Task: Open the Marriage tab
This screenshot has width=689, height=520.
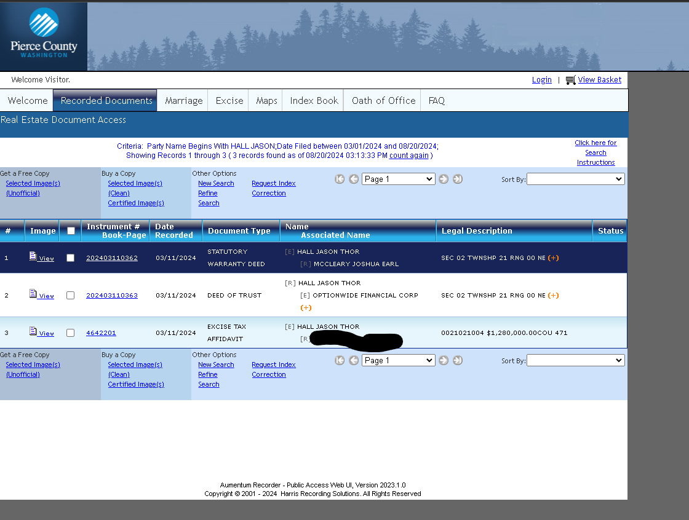Action: 183,101
